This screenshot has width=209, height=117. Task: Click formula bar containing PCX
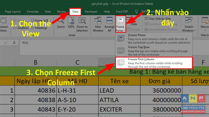tap(67, 47)
